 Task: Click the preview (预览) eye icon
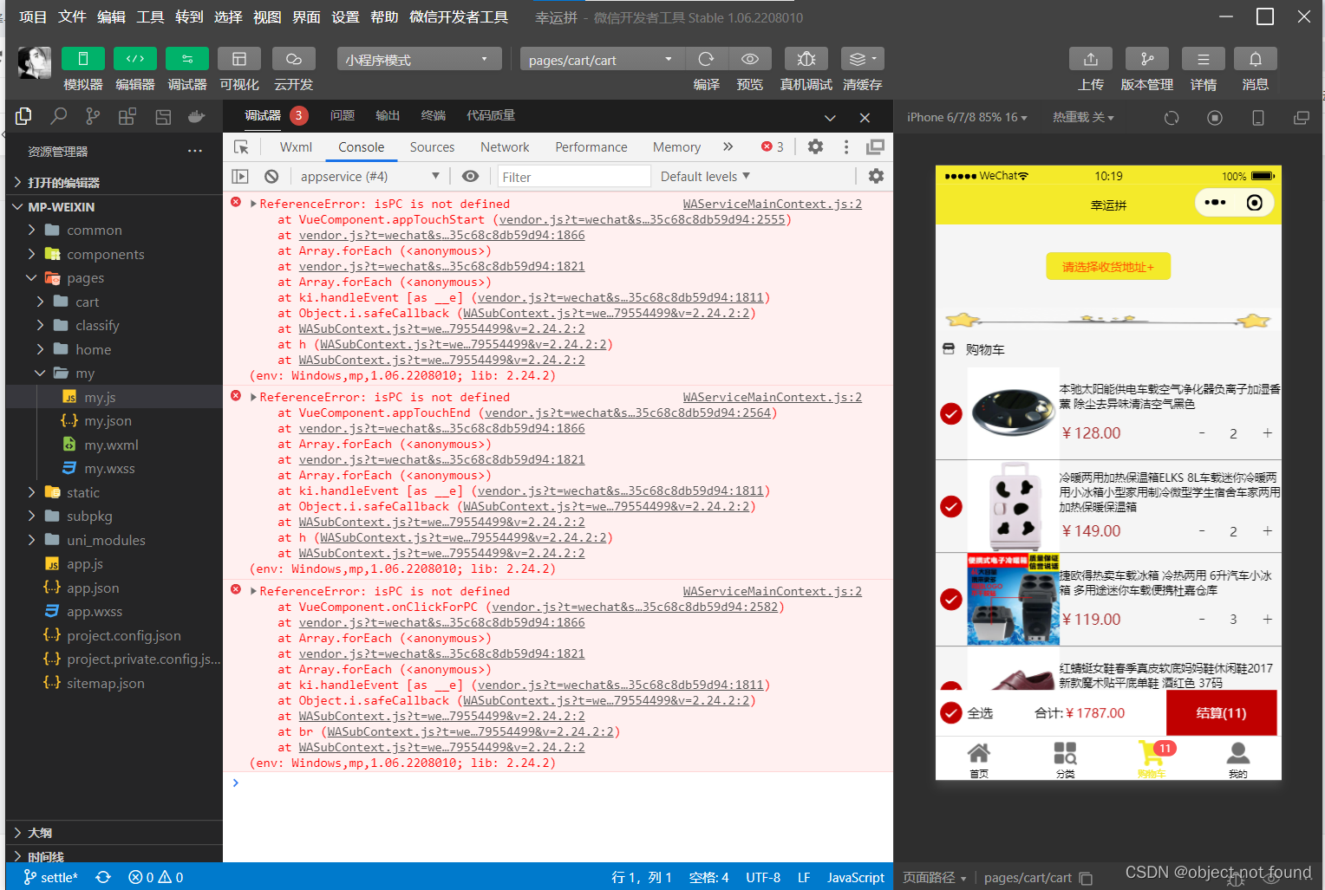point(750,59)
